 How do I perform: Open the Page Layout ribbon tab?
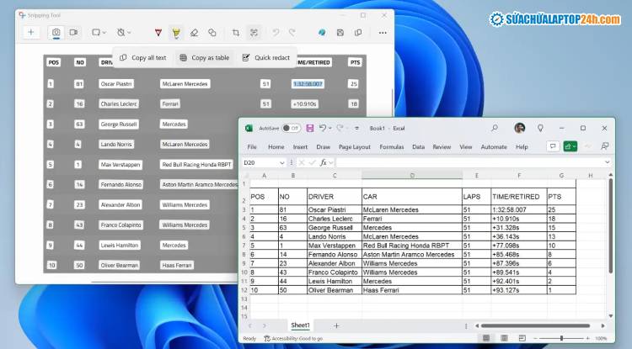[355, 147]
